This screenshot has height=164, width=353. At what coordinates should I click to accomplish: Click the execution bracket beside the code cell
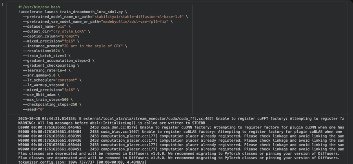pos(3,5)
